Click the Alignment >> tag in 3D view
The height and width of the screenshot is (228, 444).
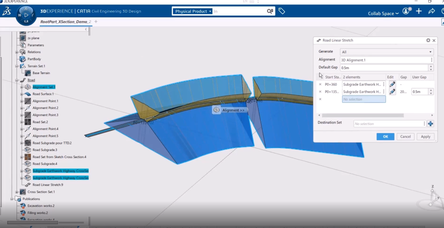229,110
